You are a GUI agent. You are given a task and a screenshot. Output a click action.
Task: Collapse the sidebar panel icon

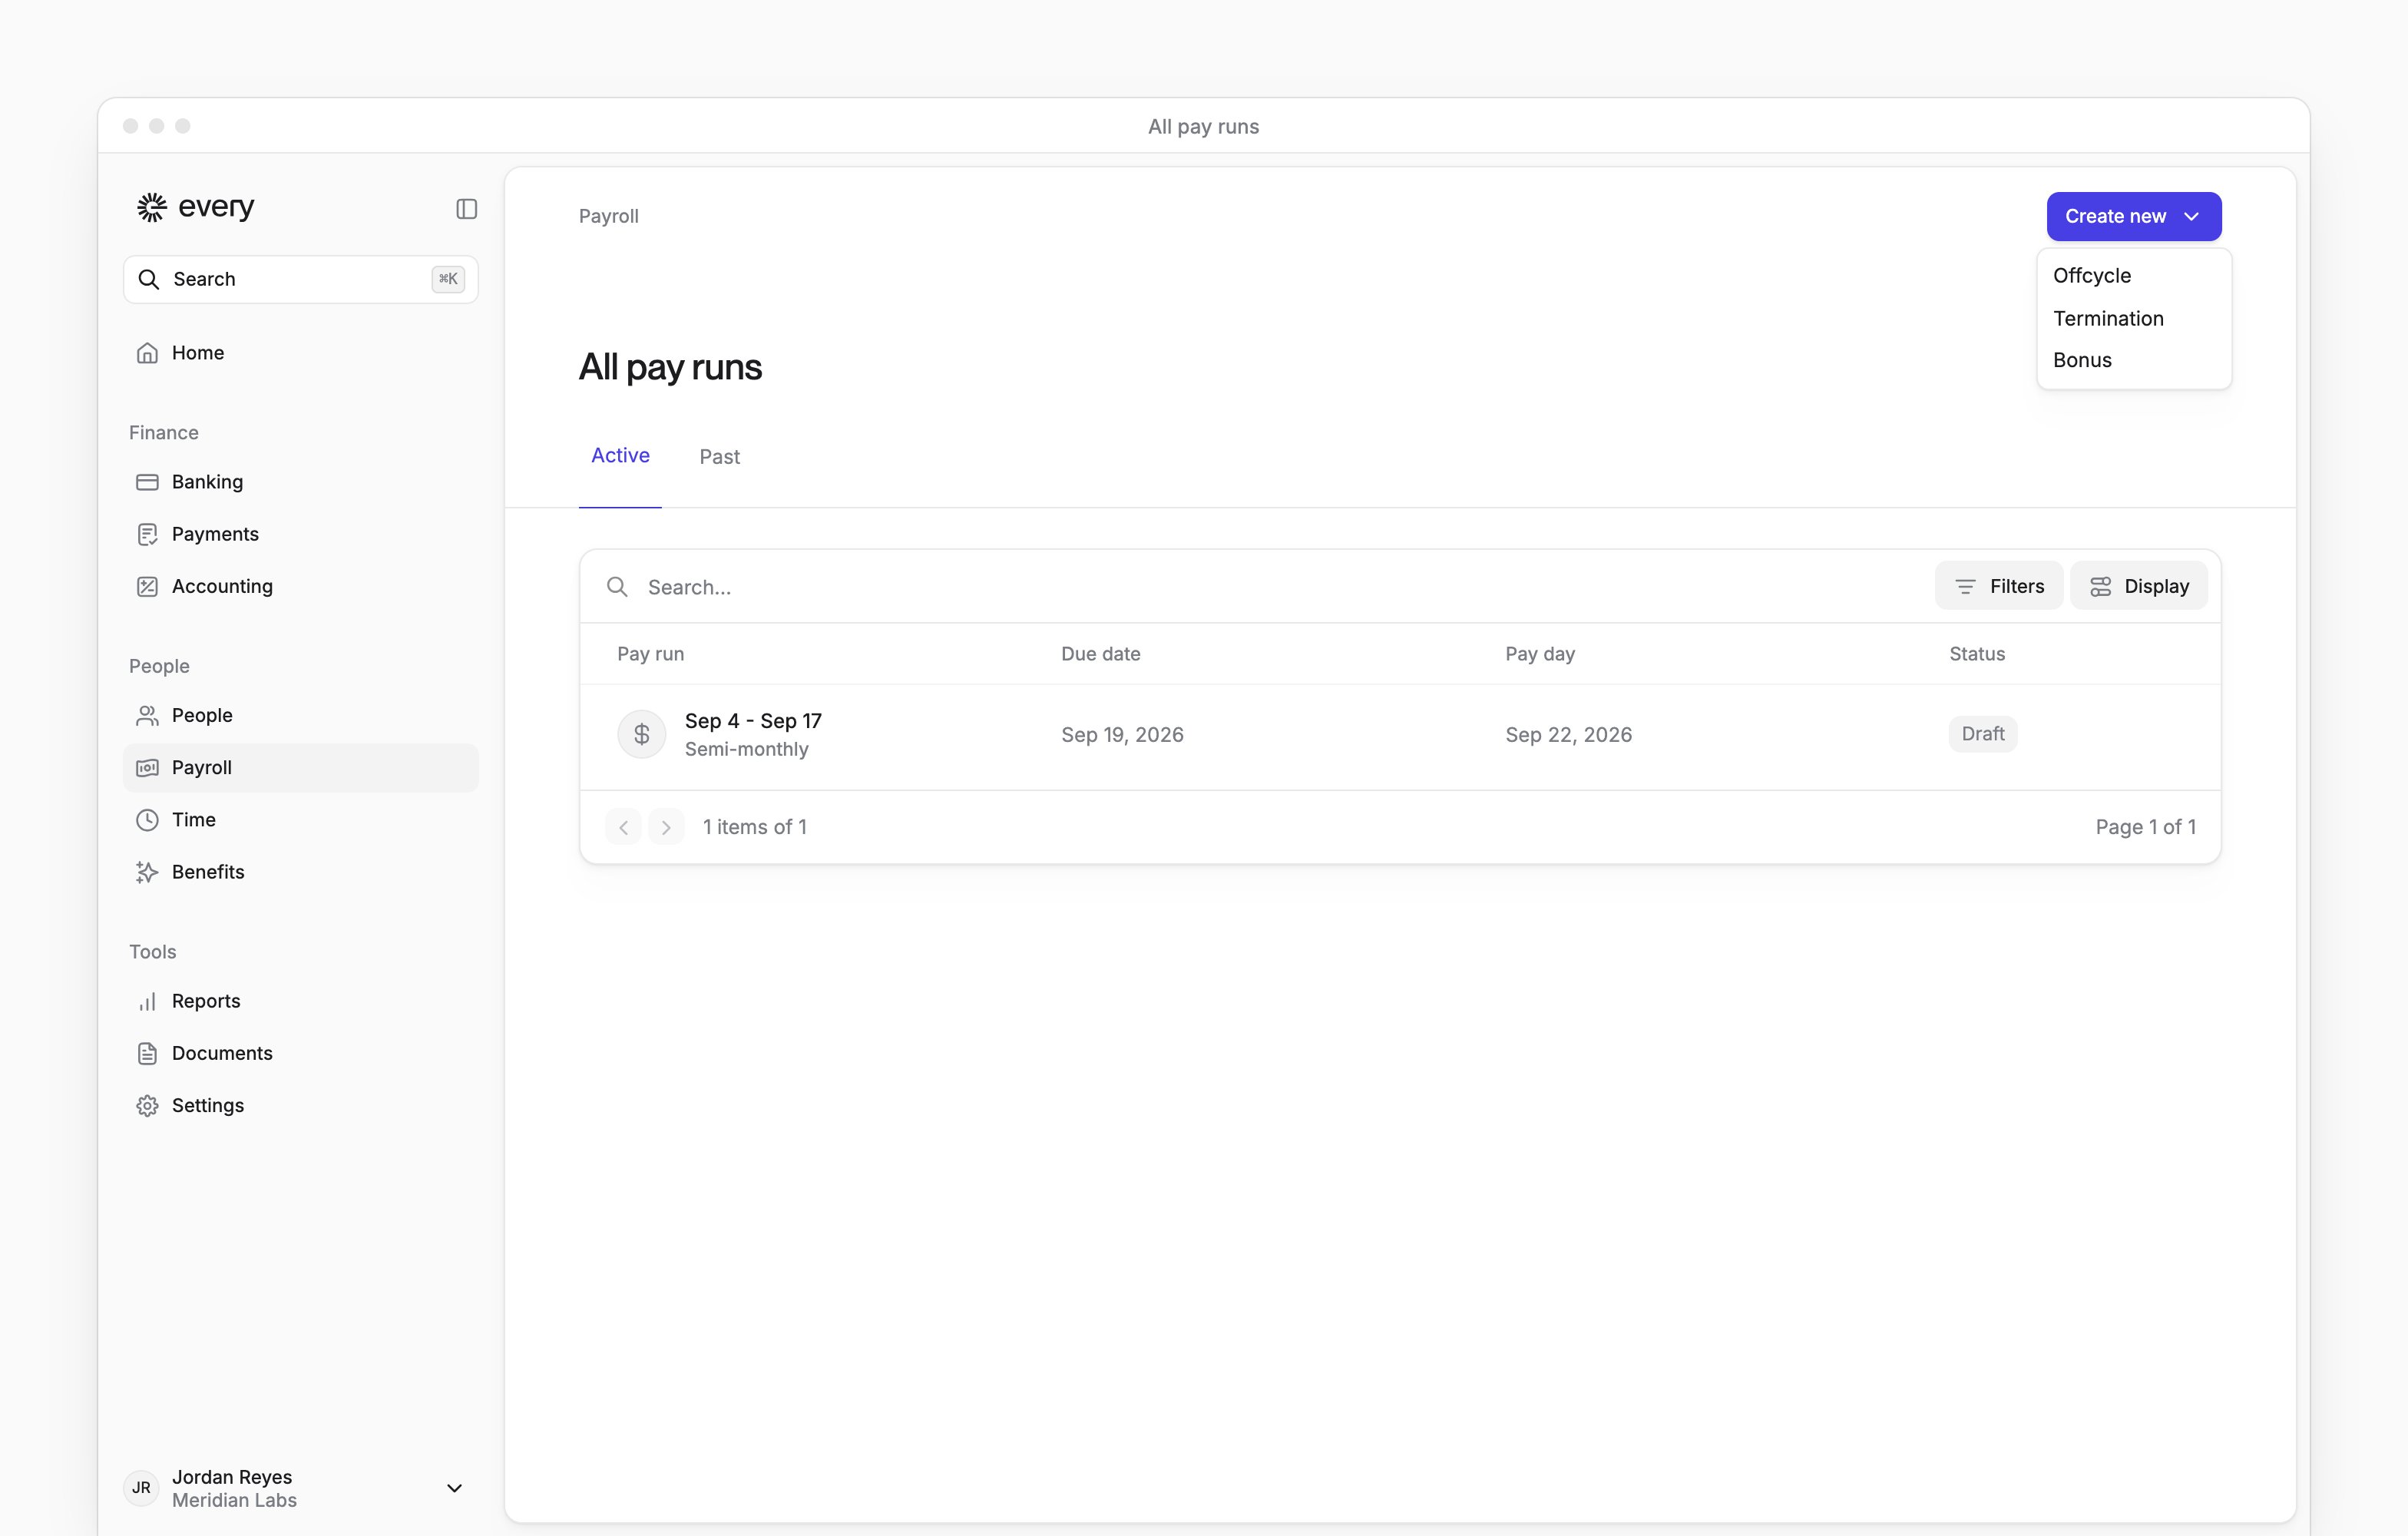pos(466,209)
